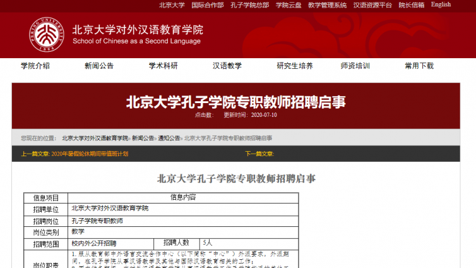
Task: Go to breadcrumb 北京大学对外汉语教育学院
Action: click(x=95, y=138)
